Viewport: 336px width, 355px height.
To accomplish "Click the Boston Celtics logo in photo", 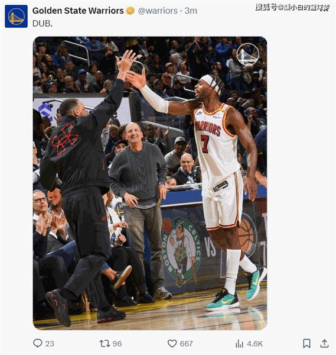I will pos(181,250).
